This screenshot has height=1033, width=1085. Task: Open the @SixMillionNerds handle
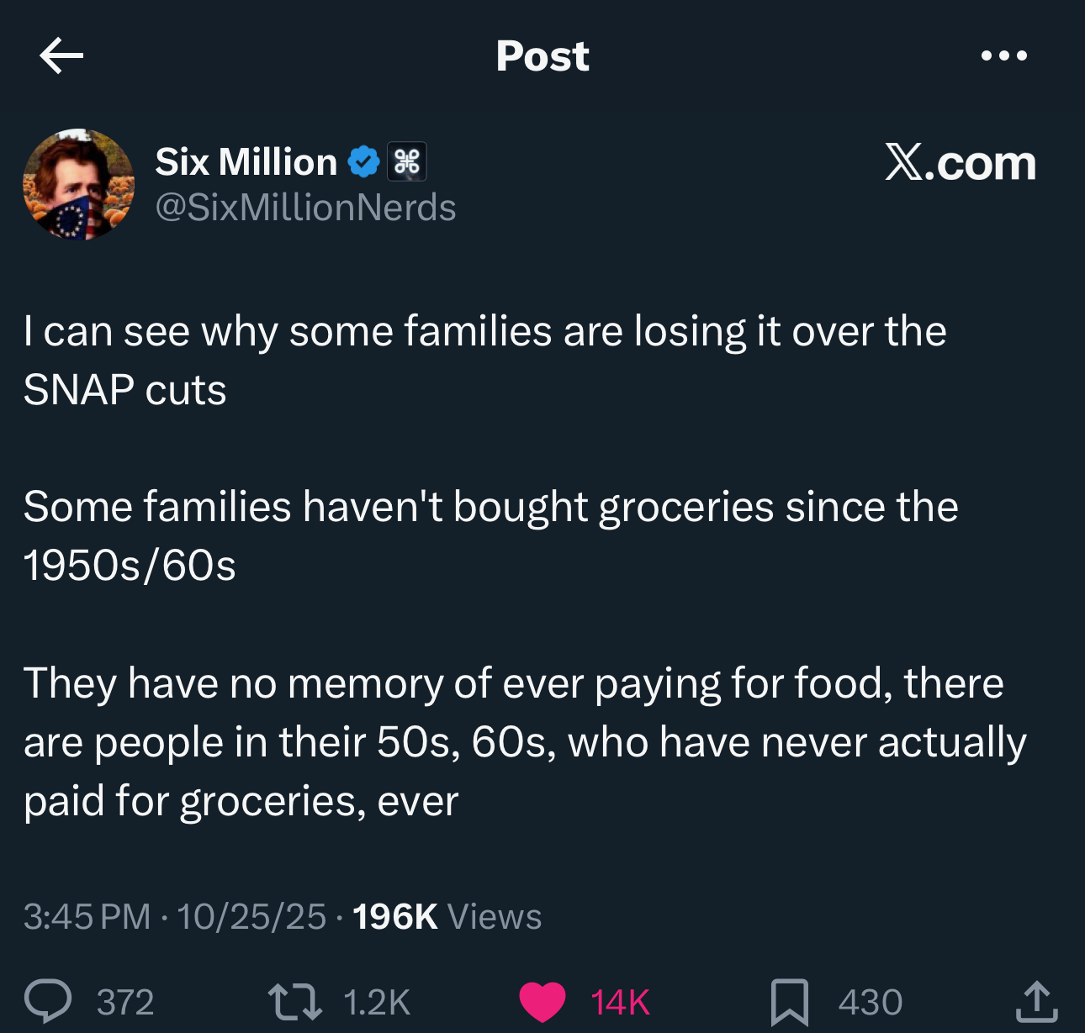(x=305, y=208)
